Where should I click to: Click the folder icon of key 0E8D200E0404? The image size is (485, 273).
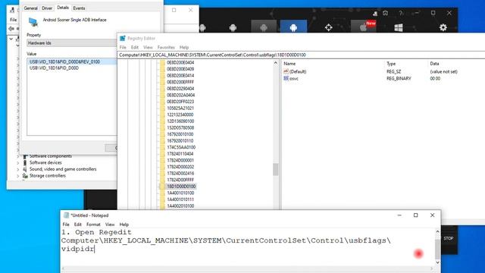[x=162, y=62]
